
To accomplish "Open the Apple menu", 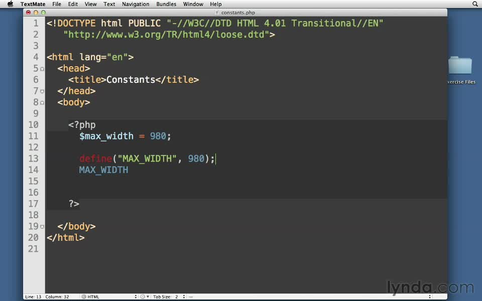I will (10, 4).
